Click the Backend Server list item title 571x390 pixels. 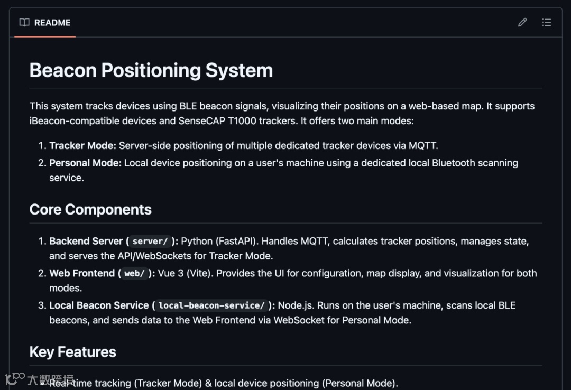pyautogui.click(x=86, y=241)
